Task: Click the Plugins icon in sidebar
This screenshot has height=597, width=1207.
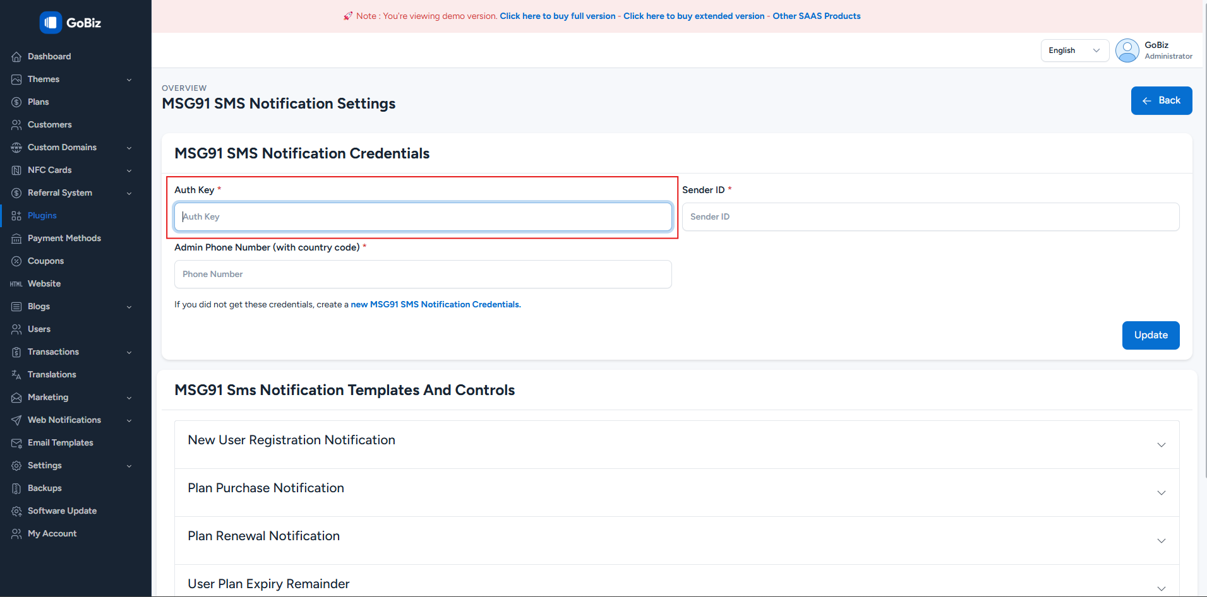Action: pos(16,216)
